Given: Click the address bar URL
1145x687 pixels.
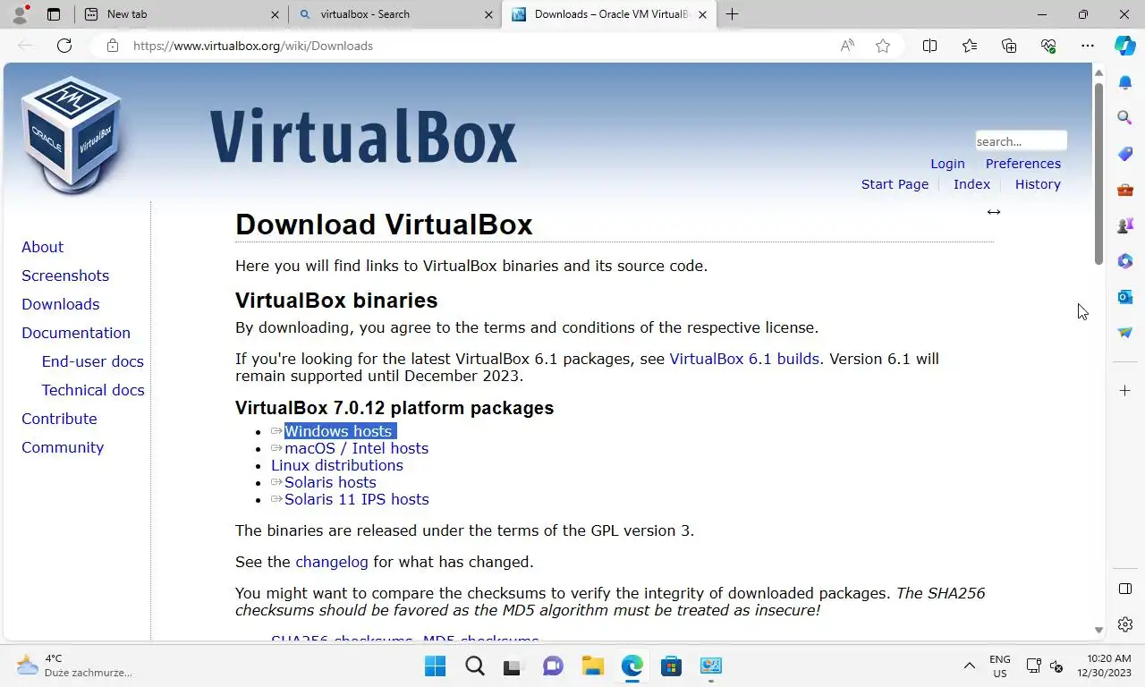Looking at the screenshot, I should click(x=253, y=46).
